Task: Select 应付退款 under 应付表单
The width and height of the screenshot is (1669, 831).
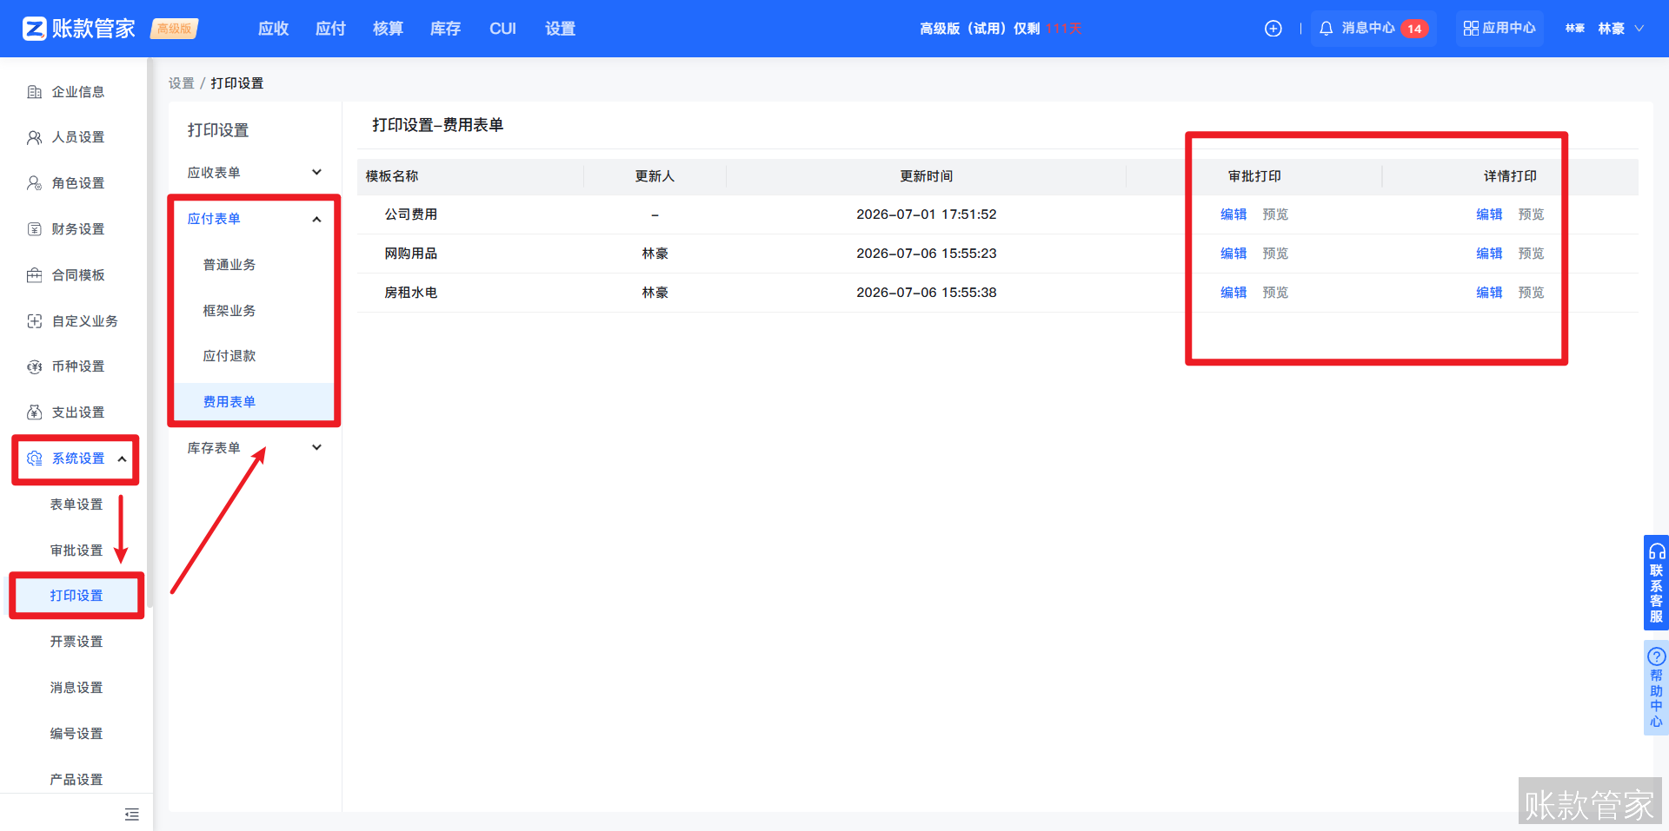Action: [x=229, y=356]
